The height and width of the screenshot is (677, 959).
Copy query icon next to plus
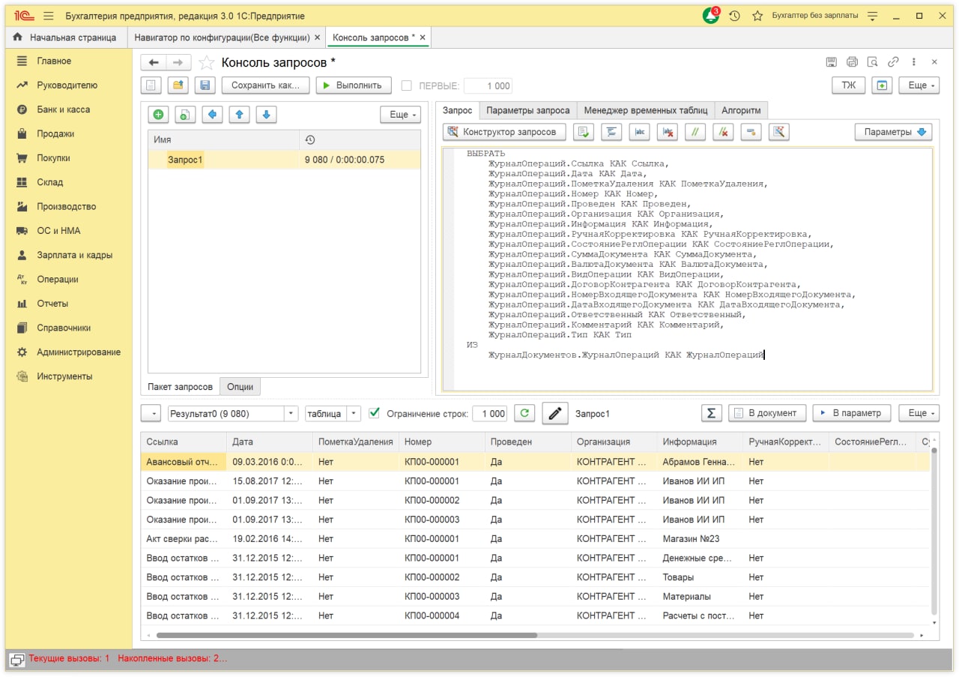185,115
